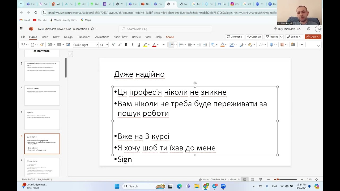Viewport: 340px width, 191px height.
Task: Open the font color dropdown arrow
Action: pyautogui.click(x=158, y=45)
